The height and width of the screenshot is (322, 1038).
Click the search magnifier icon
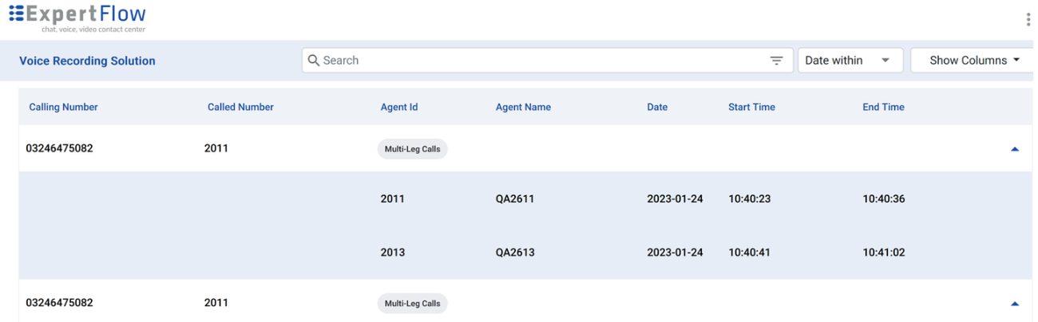click(314, 61)
